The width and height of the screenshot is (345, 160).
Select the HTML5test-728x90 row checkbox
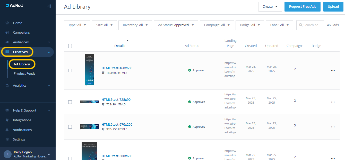tap(70, 102)
